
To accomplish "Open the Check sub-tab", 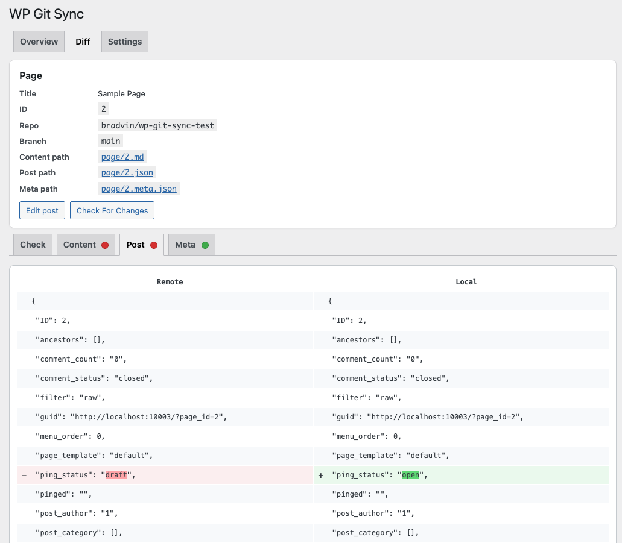I will click(x=33, y=245).
